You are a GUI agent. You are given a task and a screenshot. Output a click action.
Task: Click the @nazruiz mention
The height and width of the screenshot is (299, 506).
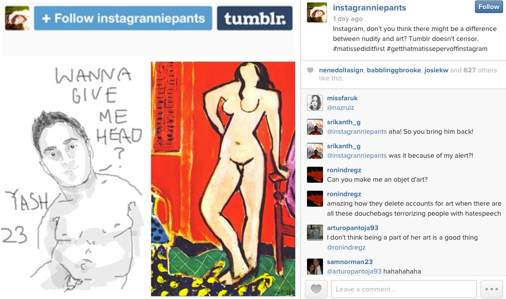coord(340,108)
